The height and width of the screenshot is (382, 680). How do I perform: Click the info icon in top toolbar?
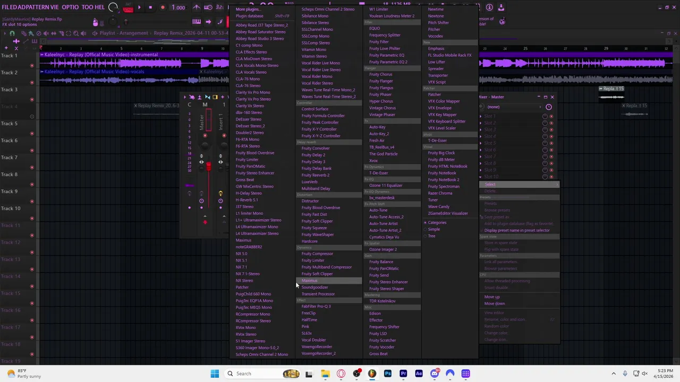click(x=489, y=7)
